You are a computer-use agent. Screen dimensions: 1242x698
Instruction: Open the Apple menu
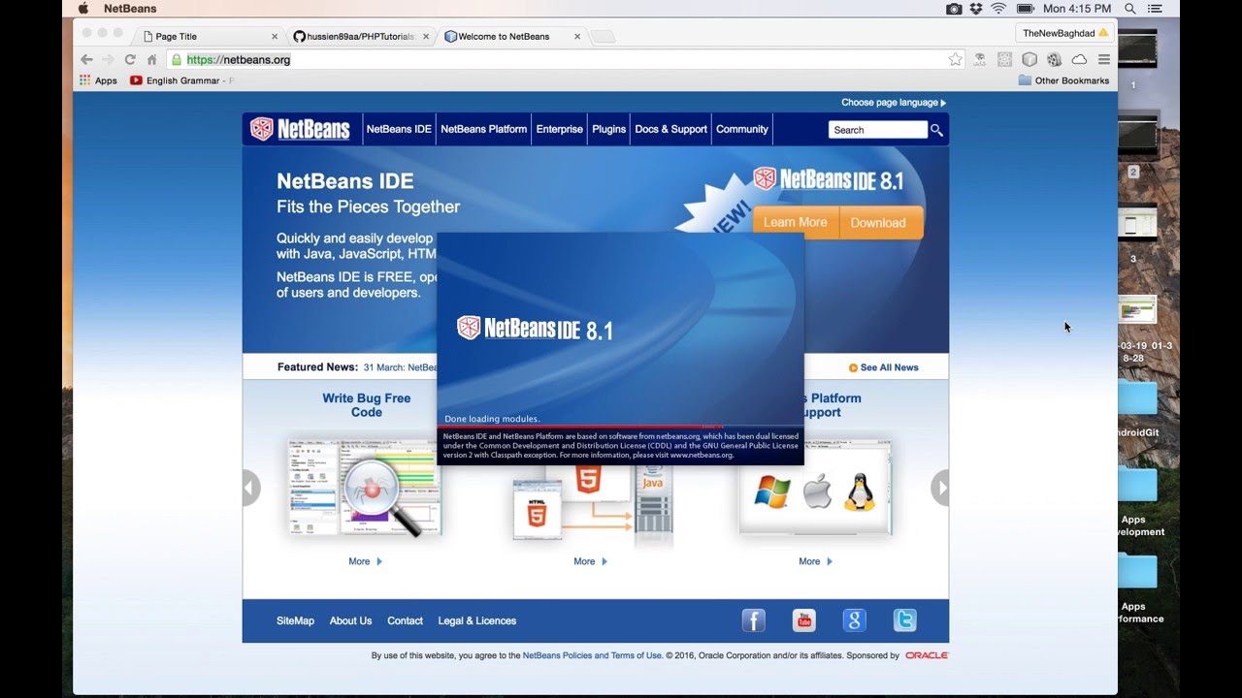click(82, 9)
